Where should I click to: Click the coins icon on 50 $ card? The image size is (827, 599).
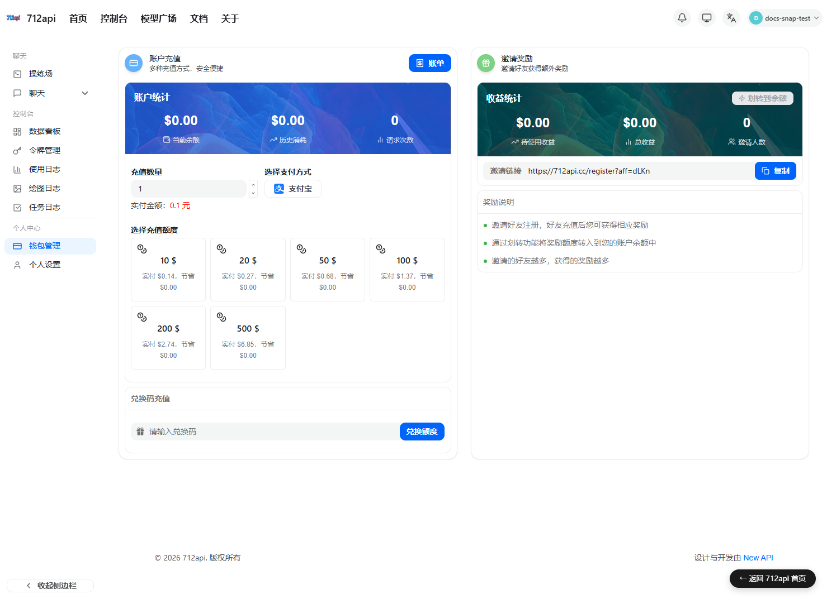[301, 249]
